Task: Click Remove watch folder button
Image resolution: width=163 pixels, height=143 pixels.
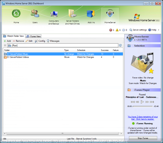Action: pos(18,41)
